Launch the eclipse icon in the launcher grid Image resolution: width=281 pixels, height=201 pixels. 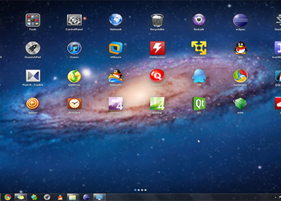point(240,20)
